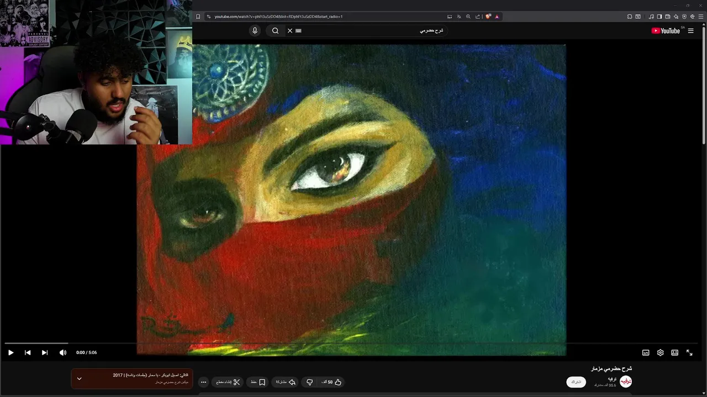Click the video progress bar
Viewport: 707px width, 397px height.
pyautogui.click(x=351, y=344)
